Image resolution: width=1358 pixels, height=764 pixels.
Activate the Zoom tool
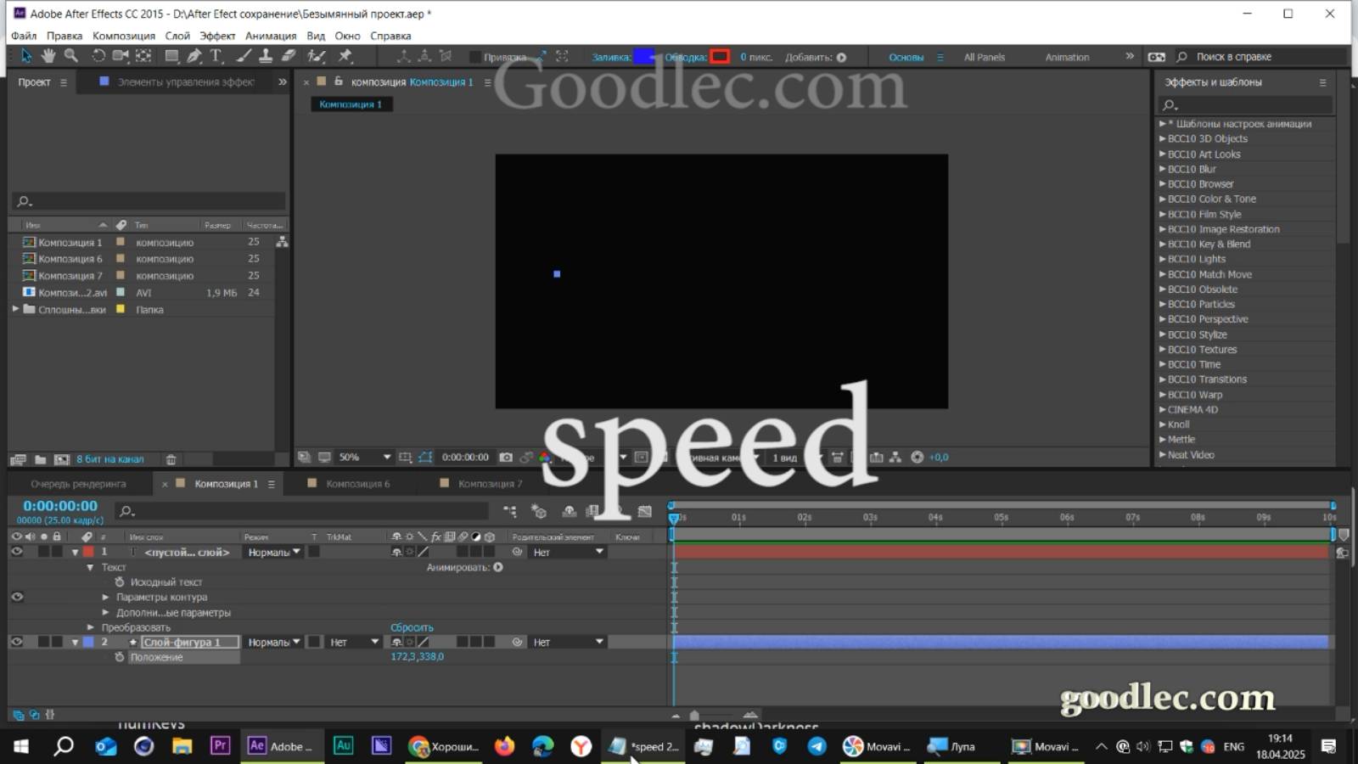(71, 56)
